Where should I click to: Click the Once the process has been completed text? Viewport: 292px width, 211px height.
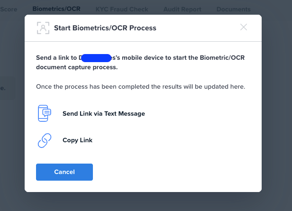tap(140, 87)
